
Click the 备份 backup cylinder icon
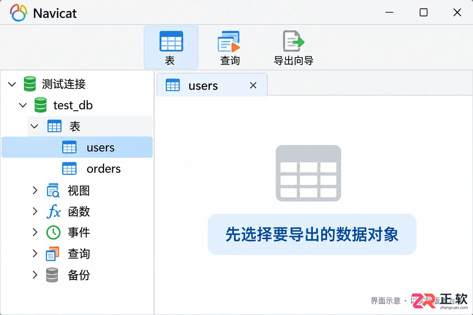point(52,275)
